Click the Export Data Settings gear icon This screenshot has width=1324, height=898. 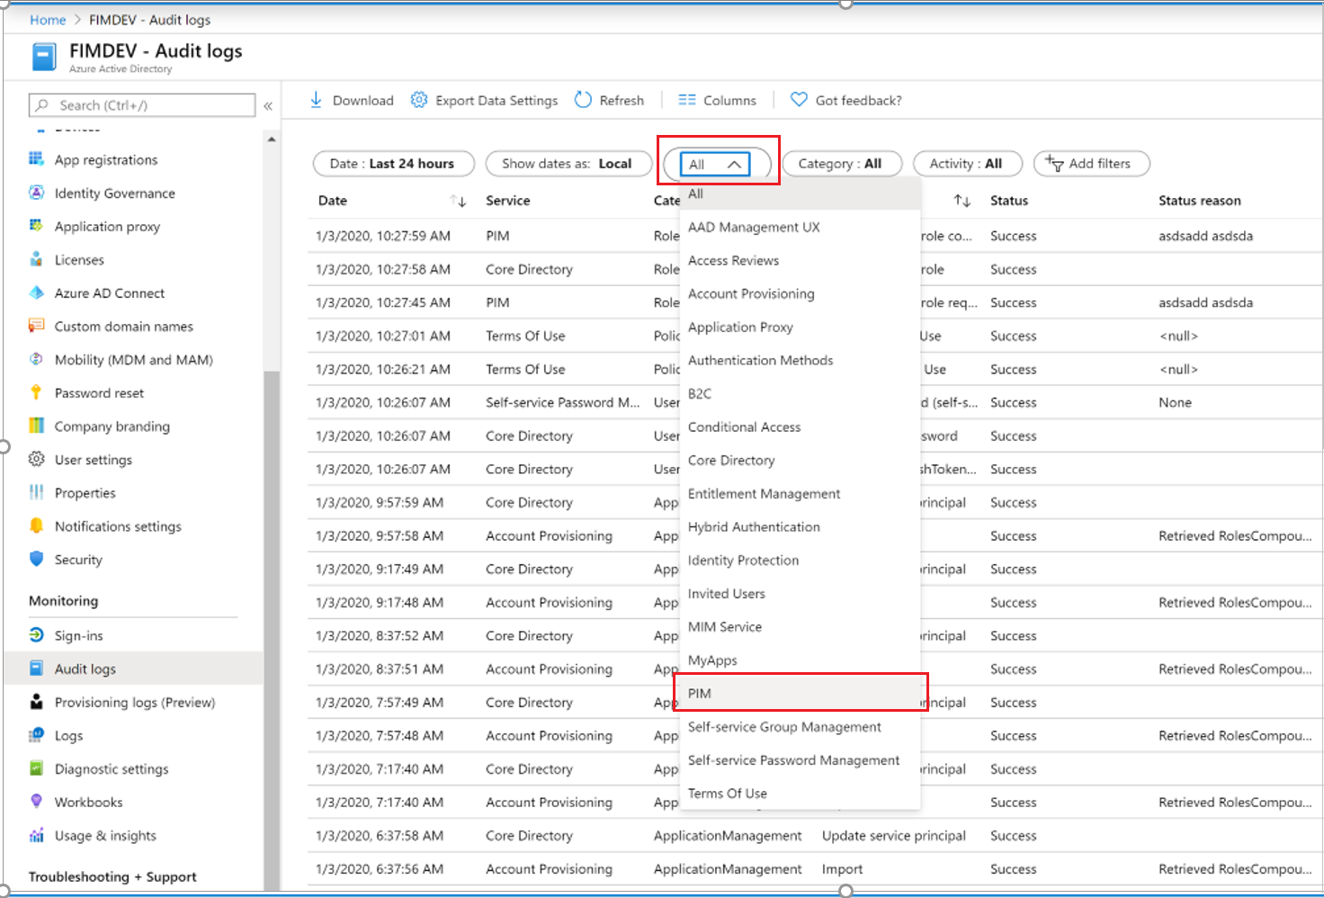click(x=419, y=100)
